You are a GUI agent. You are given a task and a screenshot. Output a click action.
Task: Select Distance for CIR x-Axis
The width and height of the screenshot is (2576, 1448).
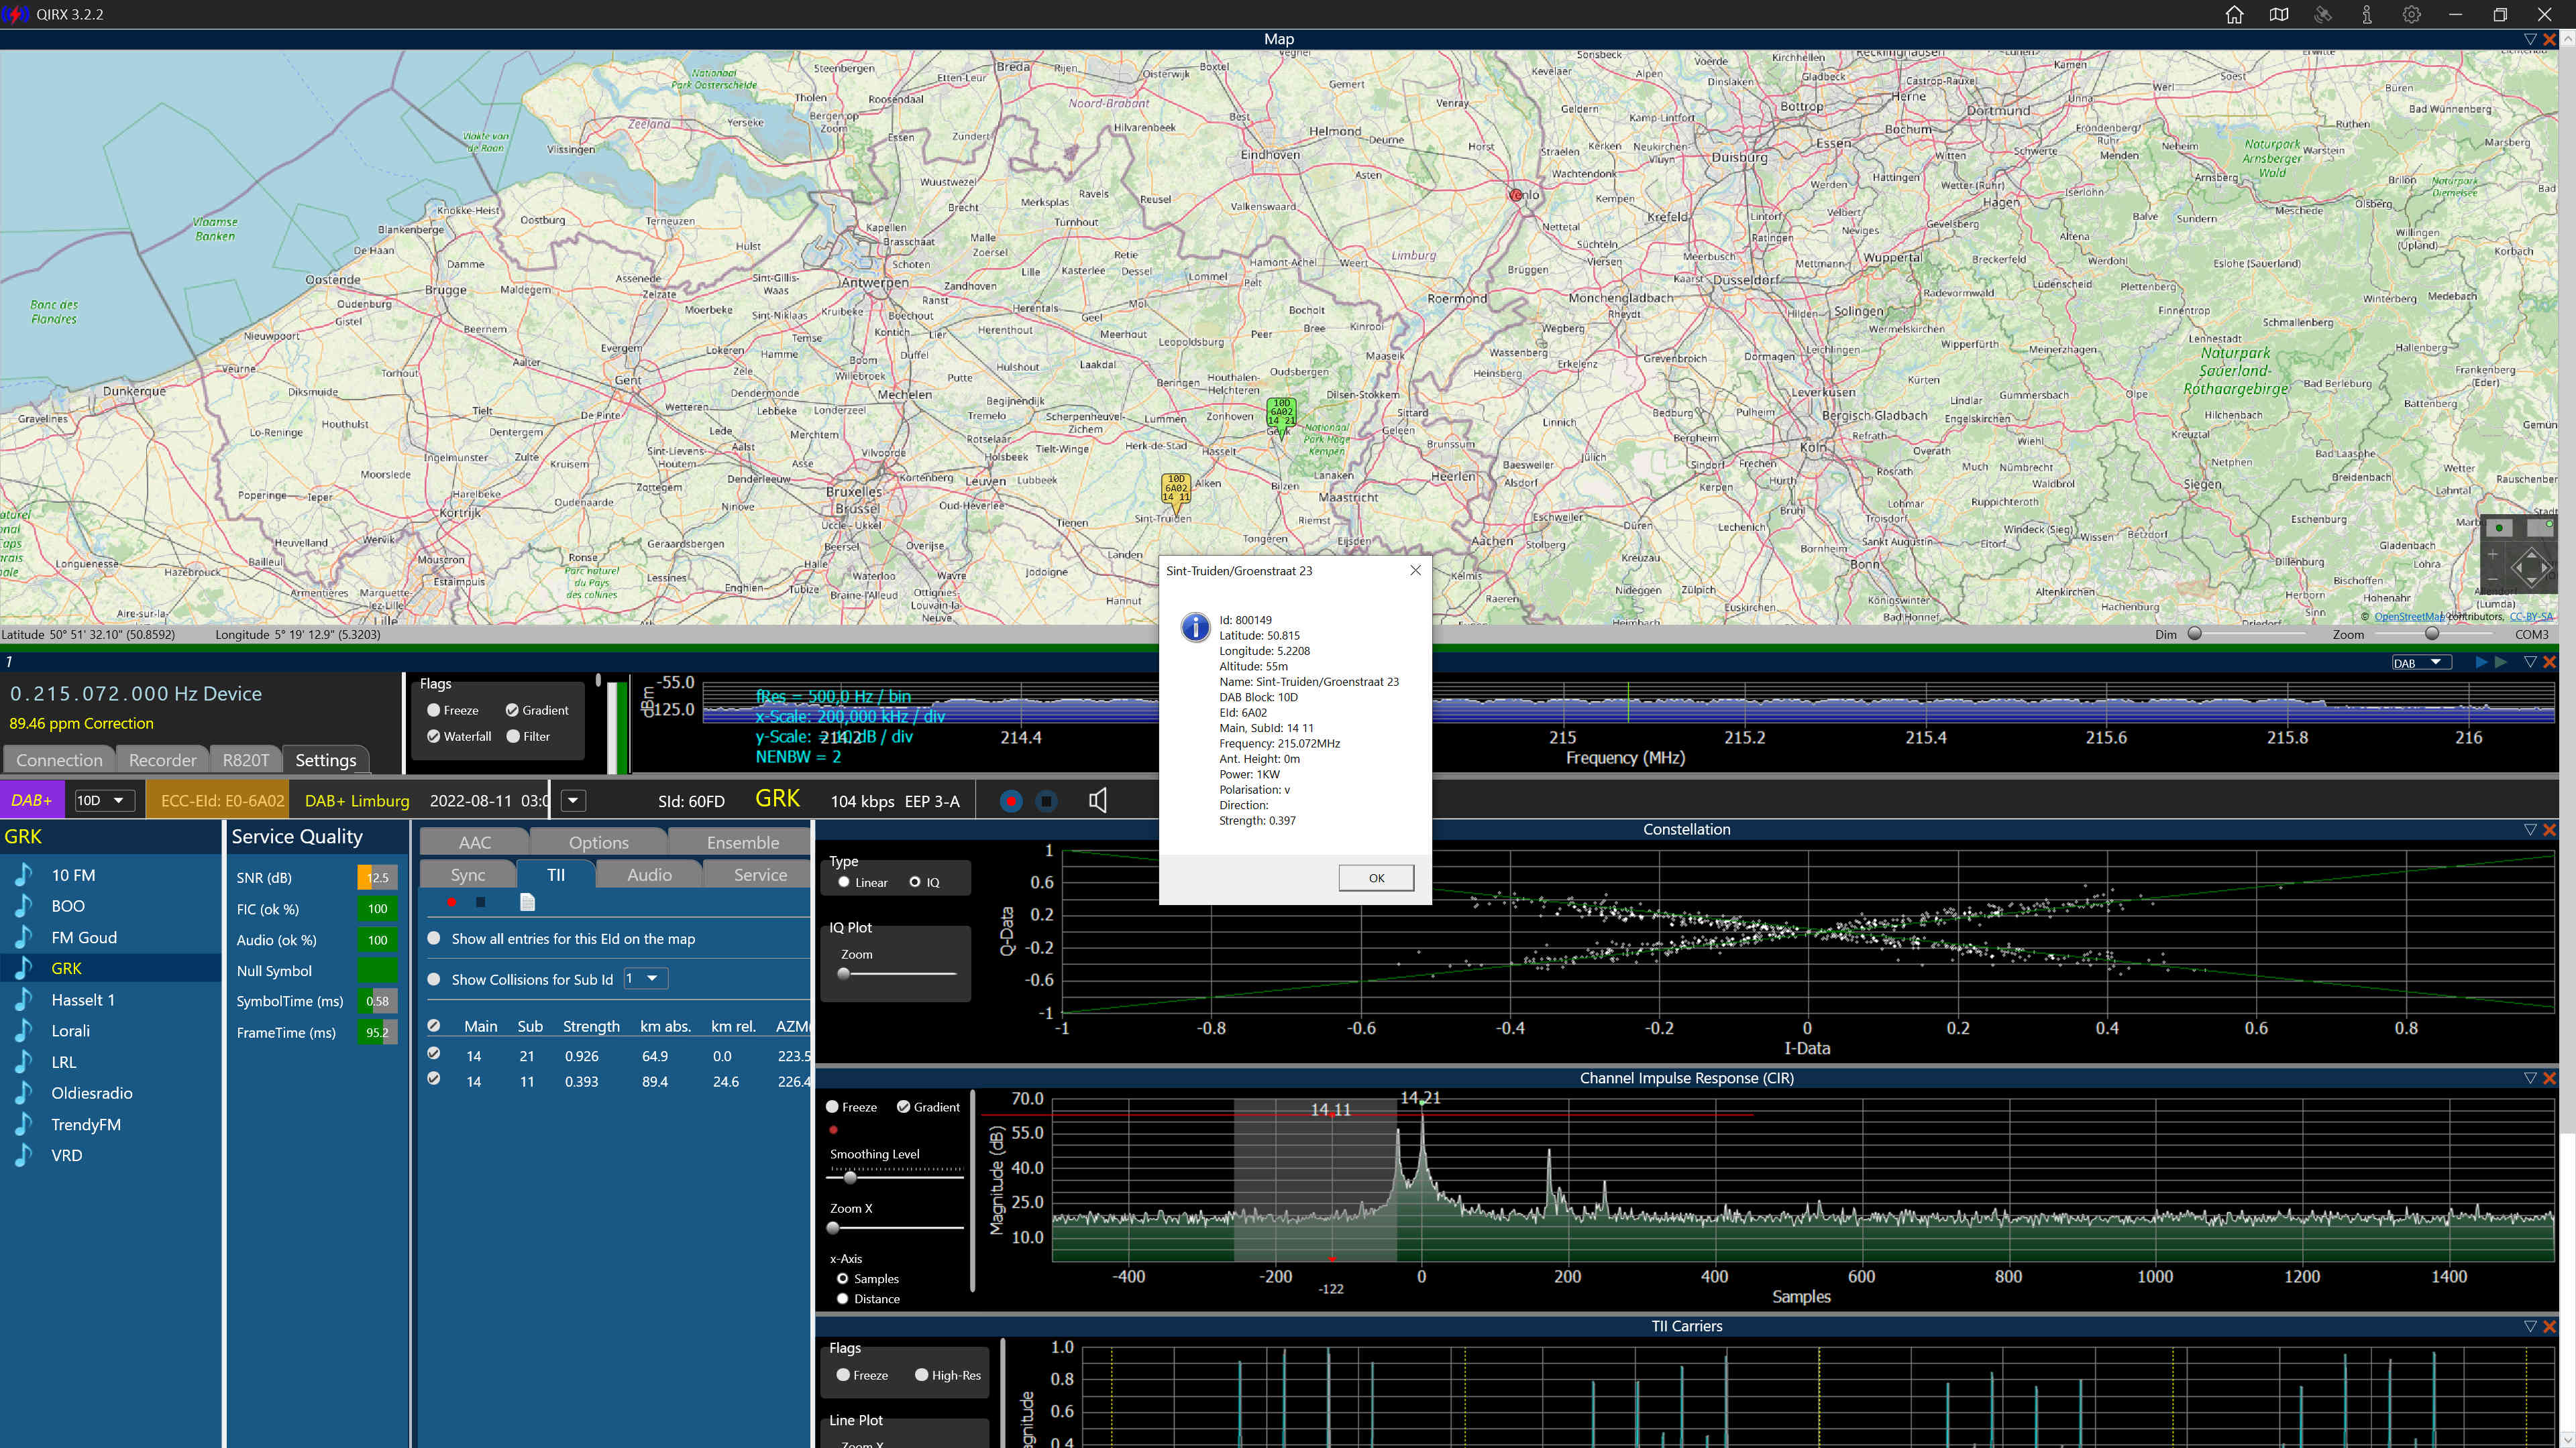[x=868, y=1299]
